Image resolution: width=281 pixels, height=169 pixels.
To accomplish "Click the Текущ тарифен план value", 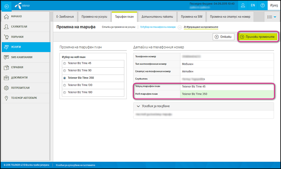I will [194, 87].
